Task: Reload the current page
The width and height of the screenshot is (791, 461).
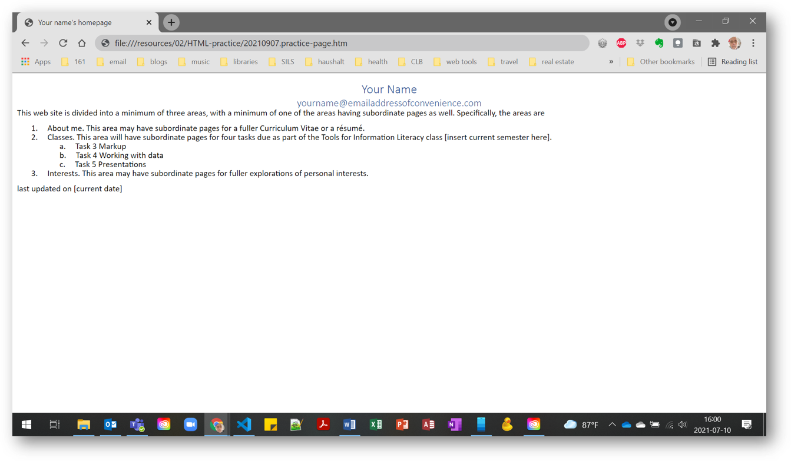Action: [63, 43]
